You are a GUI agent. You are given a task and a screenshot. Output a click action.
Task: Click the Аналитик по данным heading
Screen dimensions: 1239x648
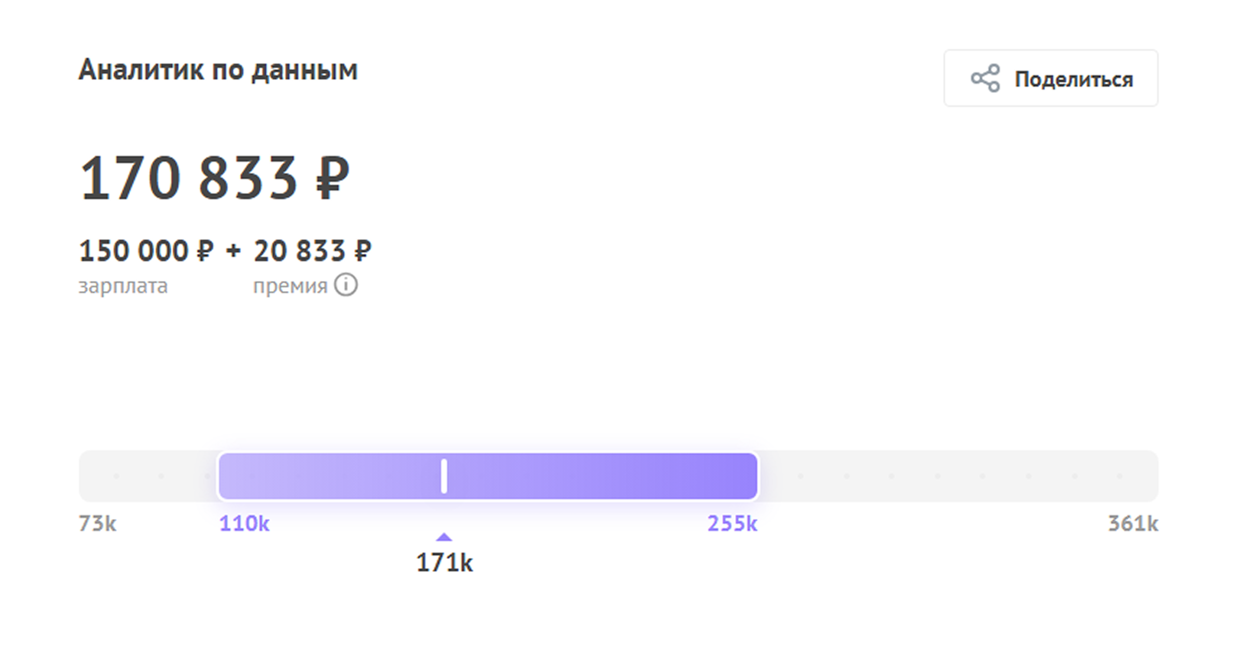[218, 70]
